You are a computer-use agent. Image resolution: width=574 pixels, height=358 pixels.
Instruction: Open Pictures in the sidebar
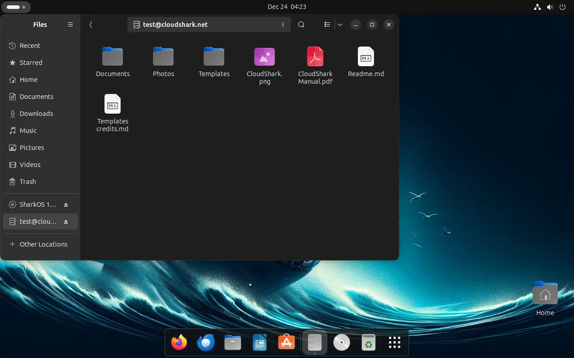pos(40,148)
